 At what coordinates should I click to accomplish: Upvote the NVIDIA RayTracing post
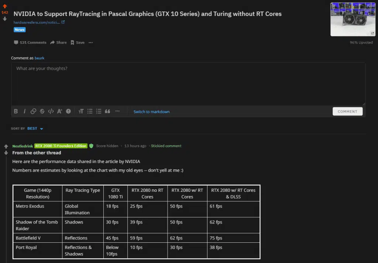tap(5, 6)
